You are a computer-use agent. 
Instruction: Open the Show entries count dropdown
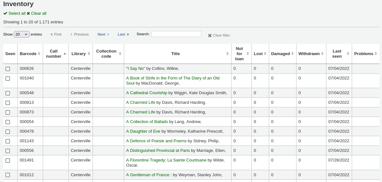[x=22, y=34]
